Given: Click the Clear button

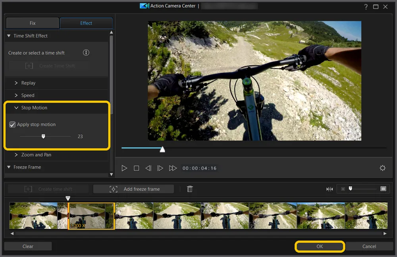Looking at the screenshot, I should click(28, 246).
